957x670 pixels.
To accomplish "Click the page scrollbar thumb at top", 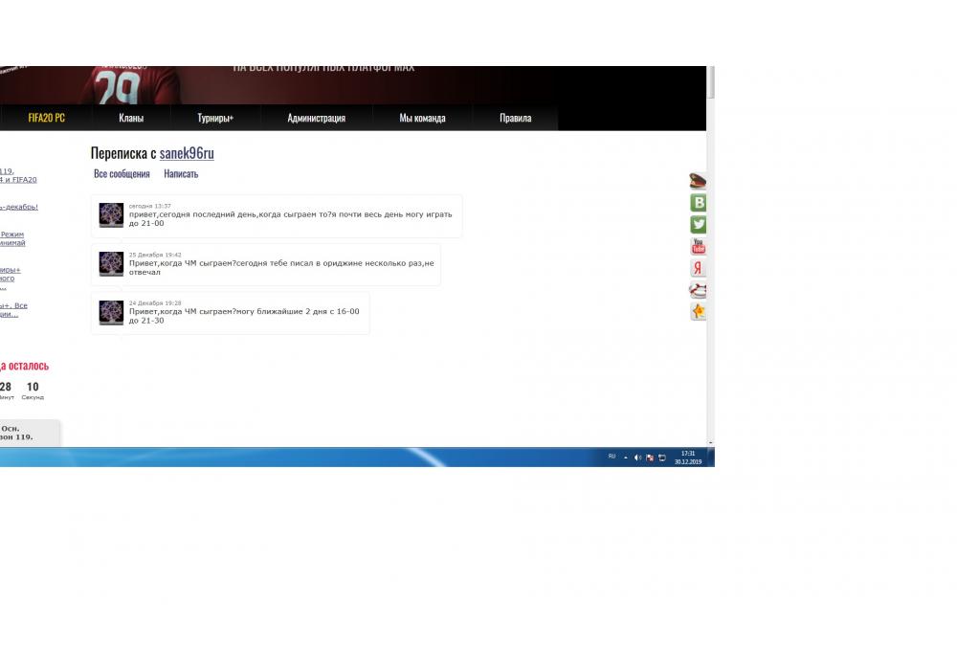I will [710, 81].
